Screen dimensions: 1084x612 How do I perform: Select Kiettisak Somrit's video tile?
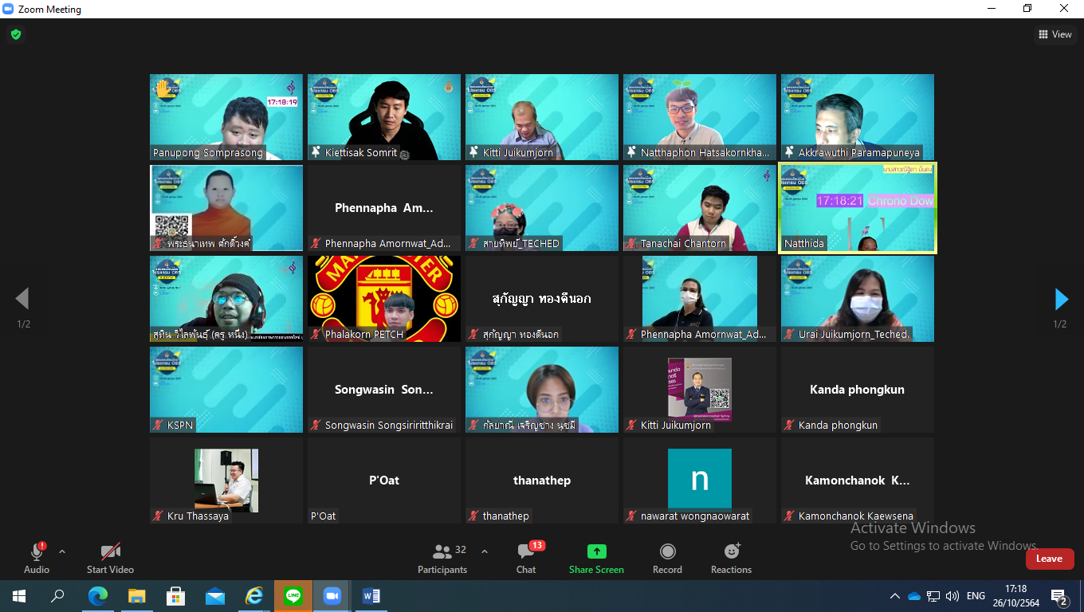(x=384, y=117)
